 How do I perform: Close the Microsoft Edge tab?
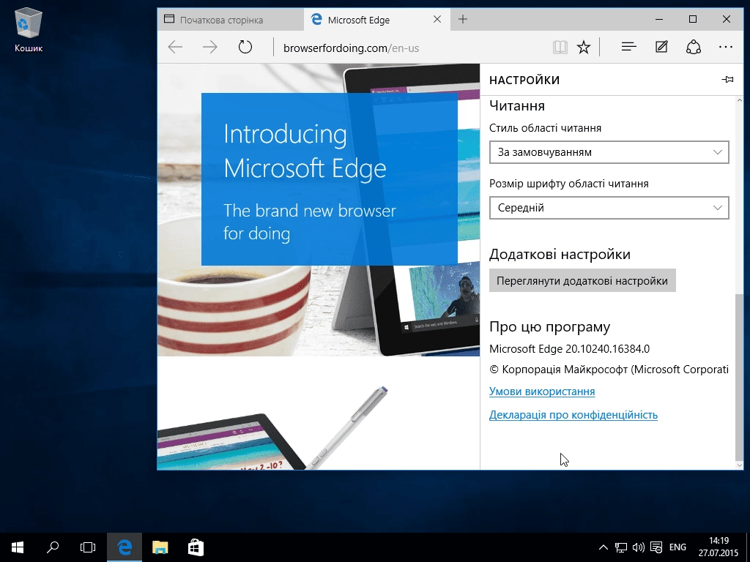437,20
